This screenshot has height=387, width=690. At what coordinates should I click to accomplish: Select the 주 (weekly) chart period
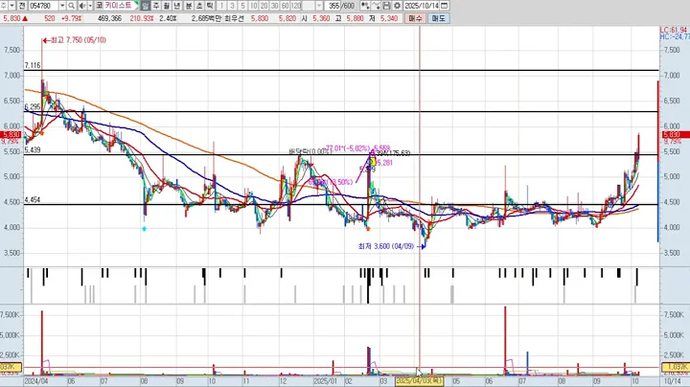pos(156,6)
